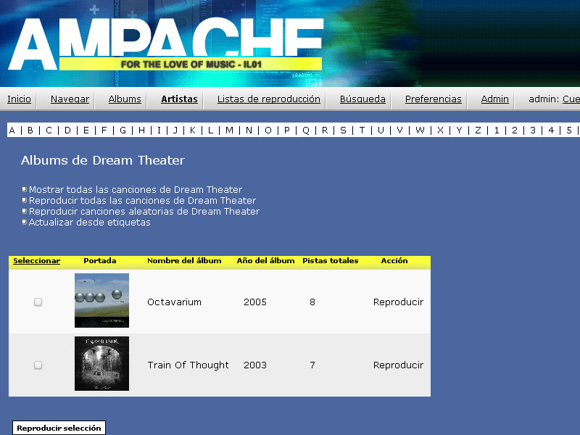Click Reproducir for the Octavarium album

[398, 302]
